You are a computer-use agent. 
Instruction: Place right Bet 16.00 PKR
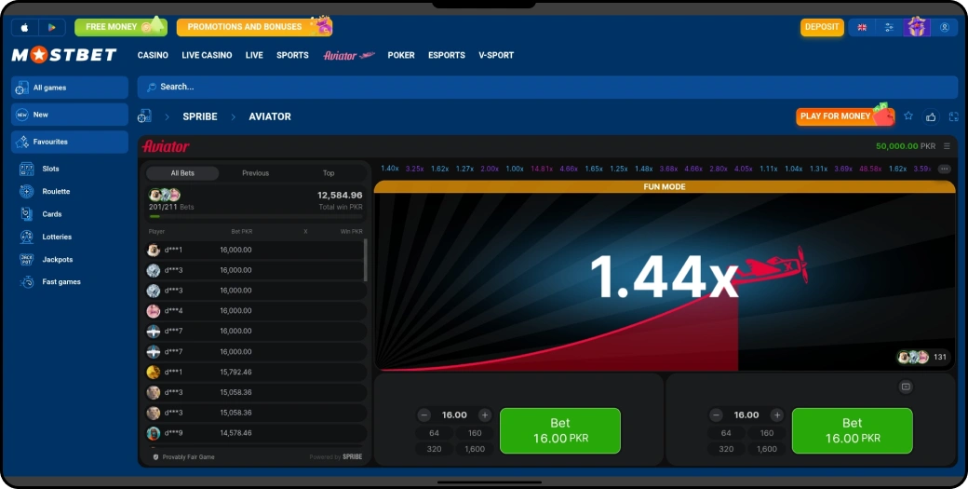pyautogui.click(x=852, y=431)
